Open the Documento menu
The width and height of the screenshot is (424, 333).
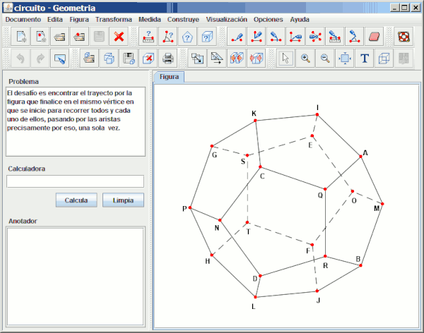coord(23,20)
